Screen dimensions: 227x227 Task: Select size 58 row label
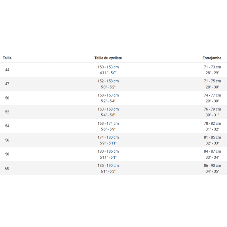tap(7, 154)
